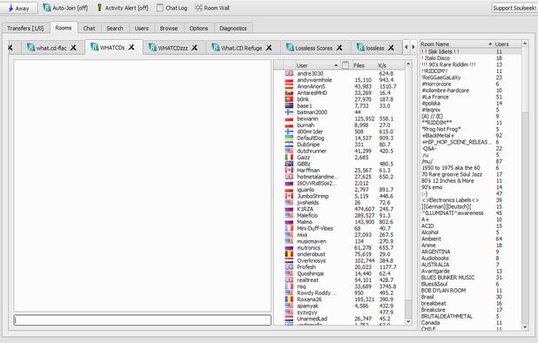Open the Options tab

pyautogui.click(x=198, y=28)
